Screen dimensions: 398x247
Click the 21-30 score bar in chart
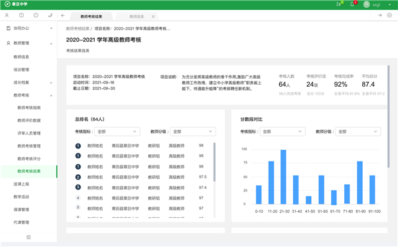(283, 177)
